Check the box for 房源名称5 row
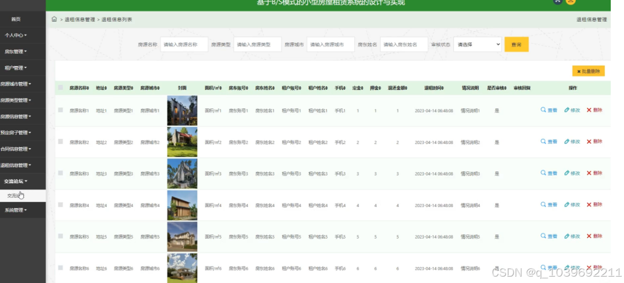This screenshot has height=283, width=624. pyautogui.click(x=60, y=236)
